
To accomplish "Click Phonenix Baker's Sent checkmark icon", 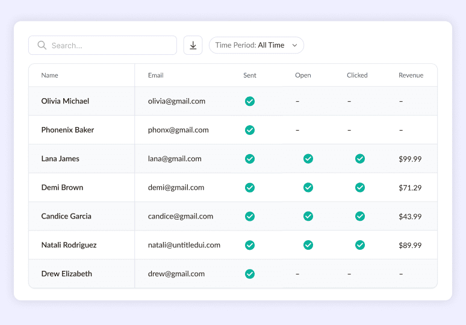I will tap(250, 130).
